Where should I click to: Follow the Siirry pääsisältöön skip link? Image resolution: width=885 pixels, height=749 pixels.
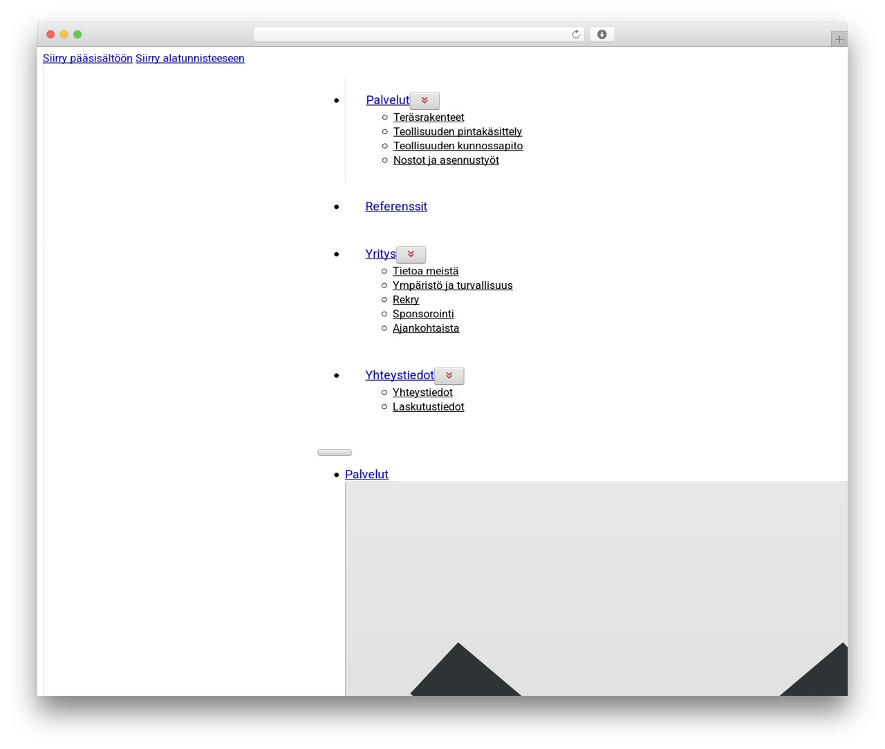click(88, 58)
